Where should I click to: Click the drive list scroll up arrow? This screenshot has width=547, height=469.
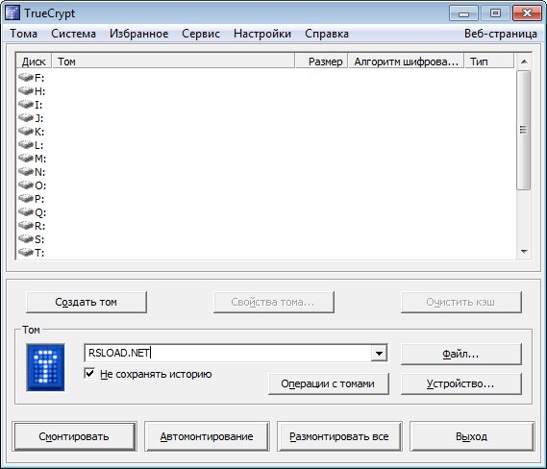pos(524,62)
